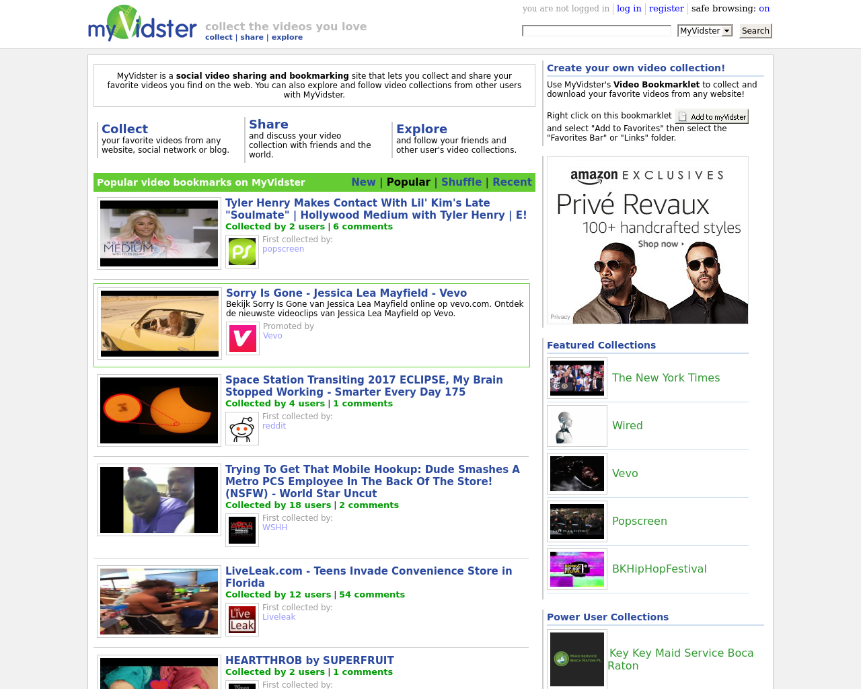
Task: Open Popscreen collection thumbnail
Action: point(577,521)
